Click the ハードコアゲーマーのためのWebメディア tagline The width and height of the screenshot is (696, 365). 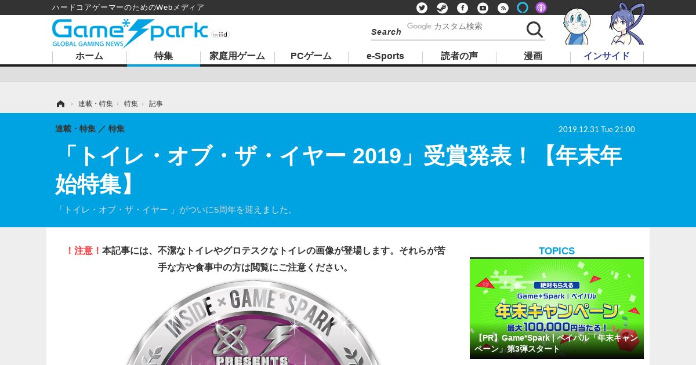coord(128,8)
